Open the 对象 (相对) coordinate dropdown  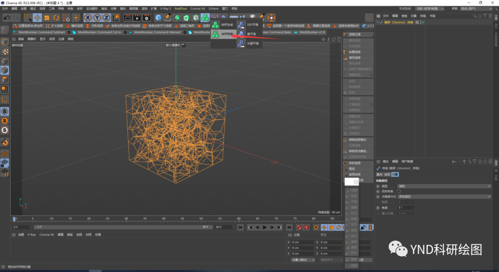click(x=303, y=260)
